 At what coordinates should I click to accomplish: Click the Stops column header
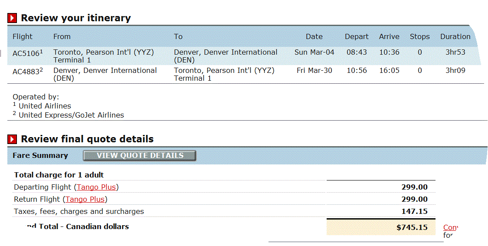coord(419,37)
